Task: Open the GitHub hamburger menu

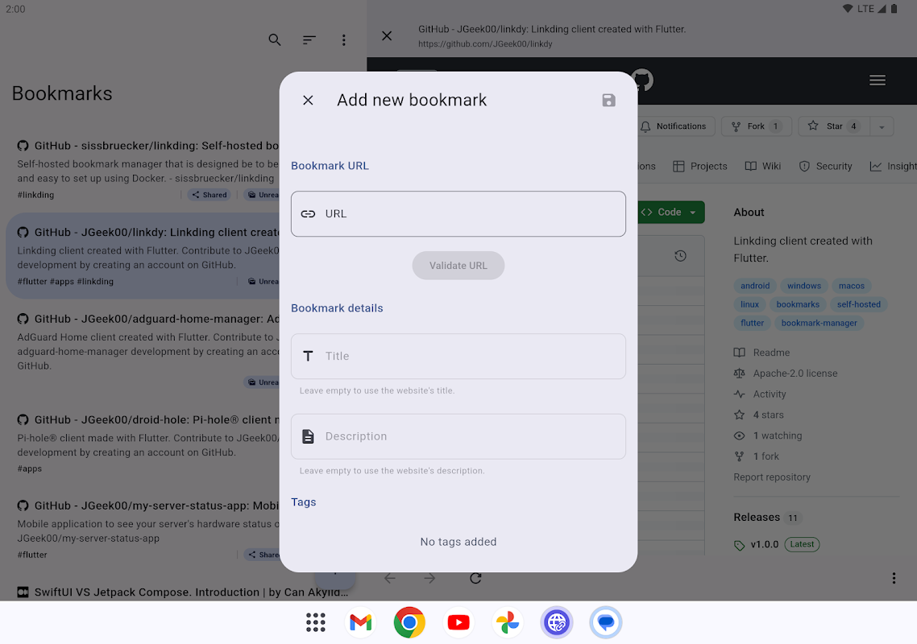Action: coord(877,80)
